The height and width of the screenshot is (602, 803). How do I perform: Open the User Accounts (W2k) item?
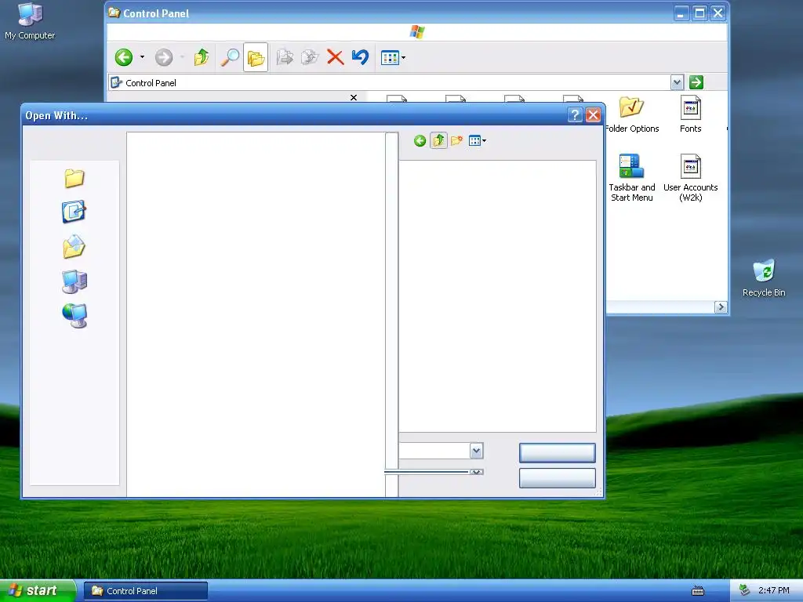tap(690, 178)
